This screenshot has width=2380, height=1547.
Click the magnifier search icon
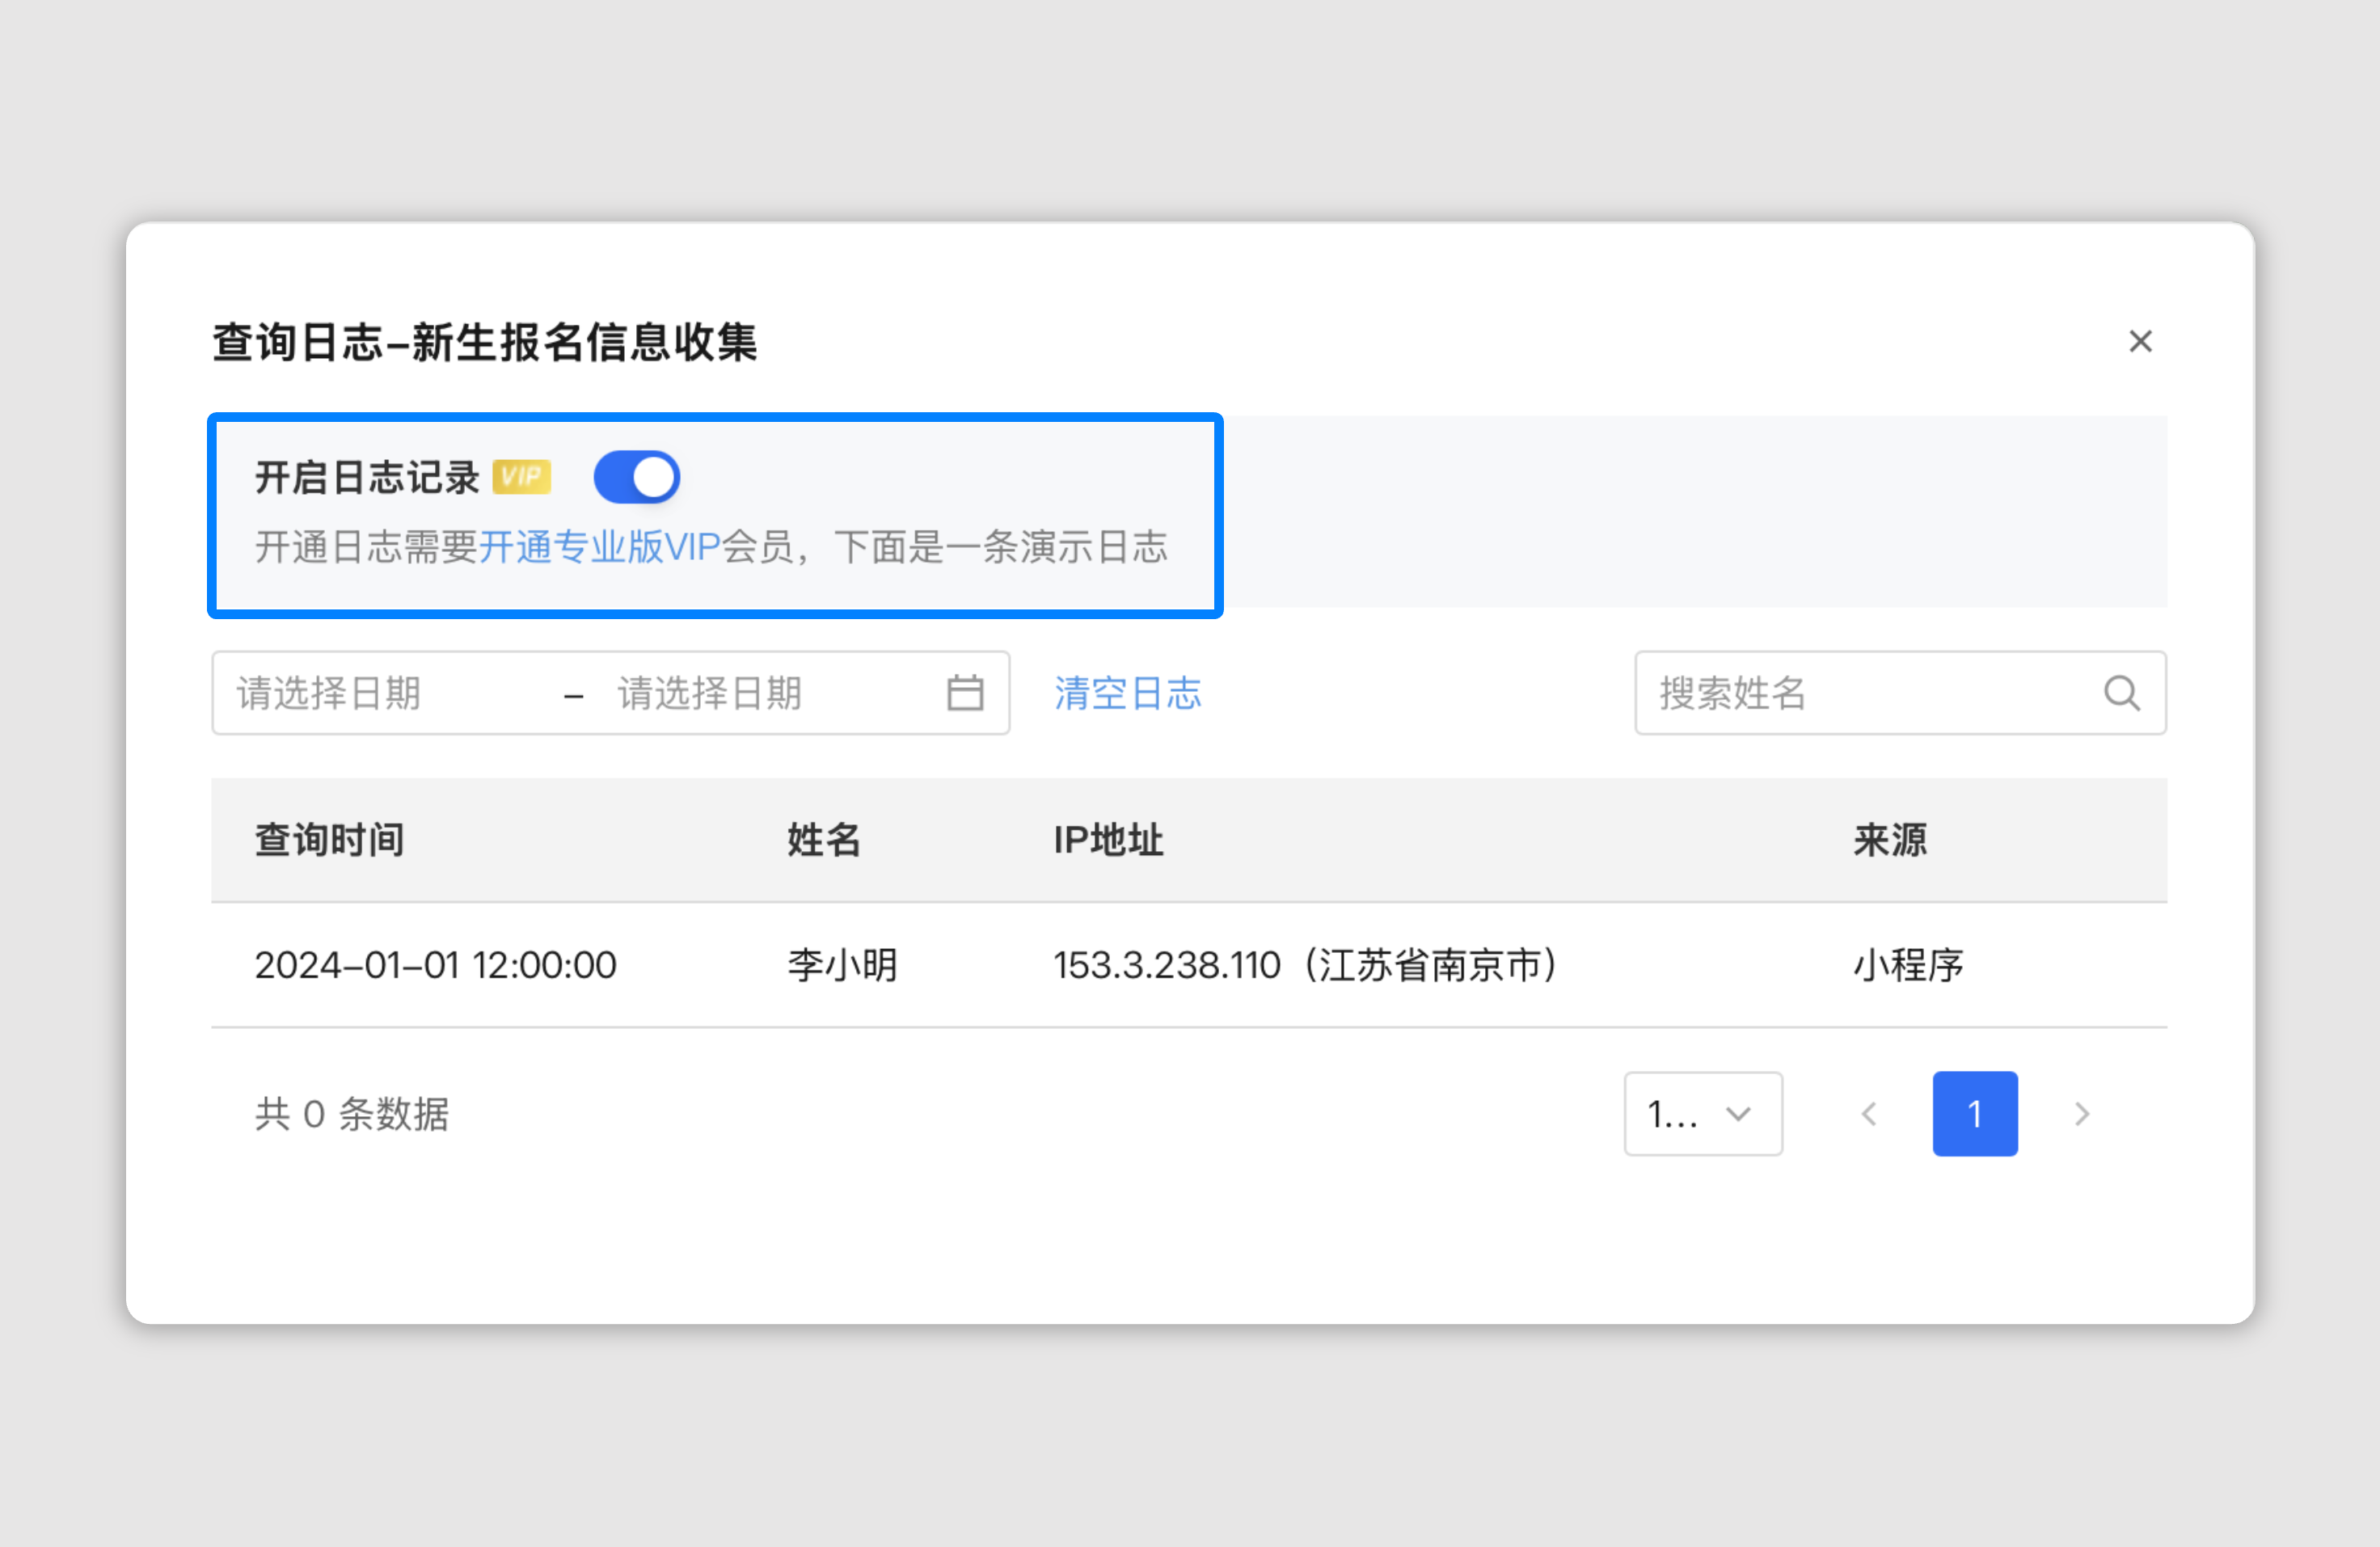click(2121, 693)
